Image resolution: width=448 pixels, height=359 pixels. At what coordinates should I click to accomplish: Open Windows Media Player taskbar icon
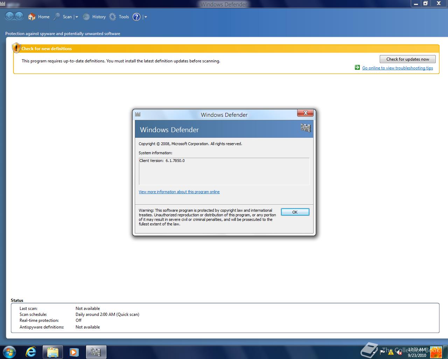tap(74, 352)
